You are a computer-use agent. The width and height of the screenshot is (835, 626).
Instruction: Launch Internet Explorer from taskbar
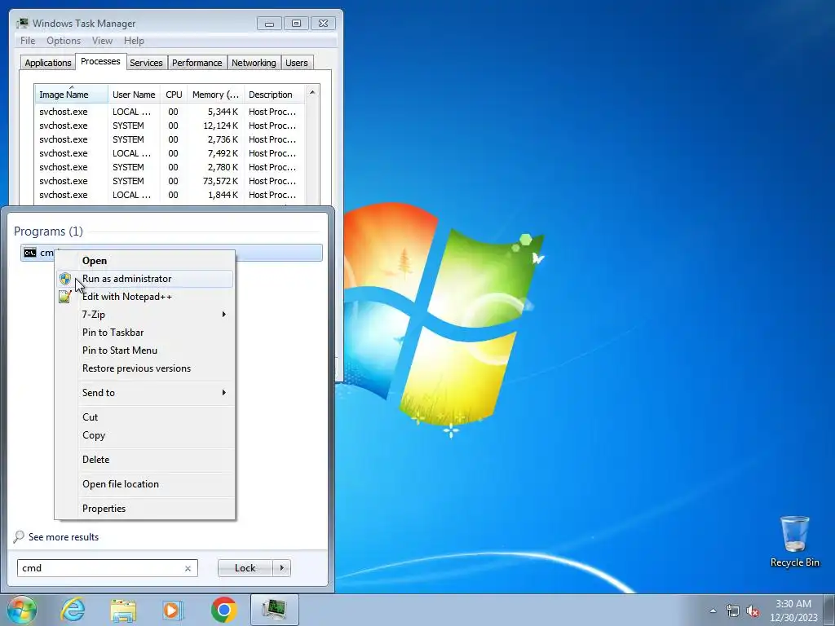pyautogui.click(x=73, y=610)
